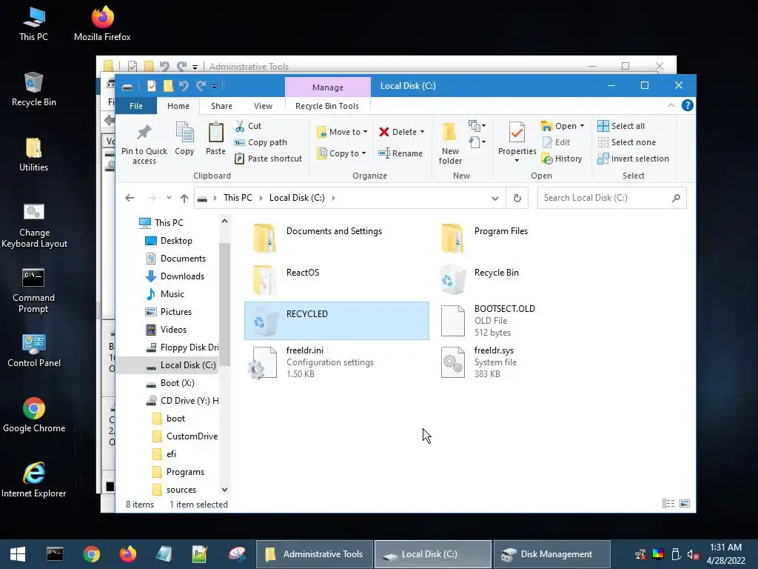Screen dimensions: 758x569
Task: Open the File tab
Action: click(136, 106)
